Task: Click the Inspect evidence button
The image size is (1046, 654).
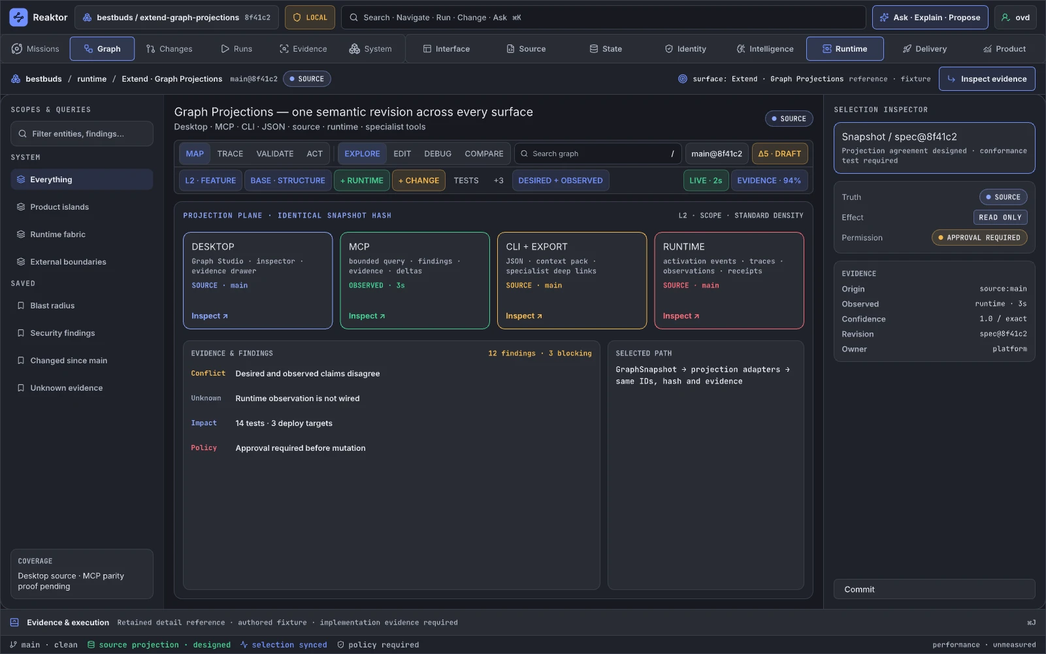Action: [987, 79]
